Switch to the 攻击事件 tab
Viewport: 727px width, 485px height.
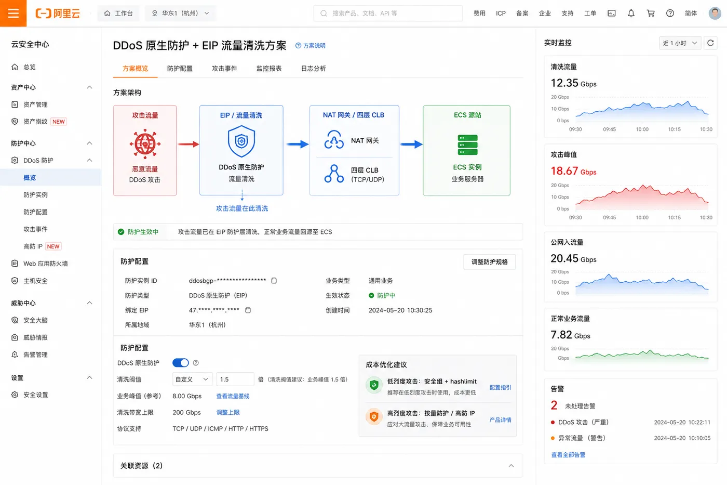[x=224, y=69]
